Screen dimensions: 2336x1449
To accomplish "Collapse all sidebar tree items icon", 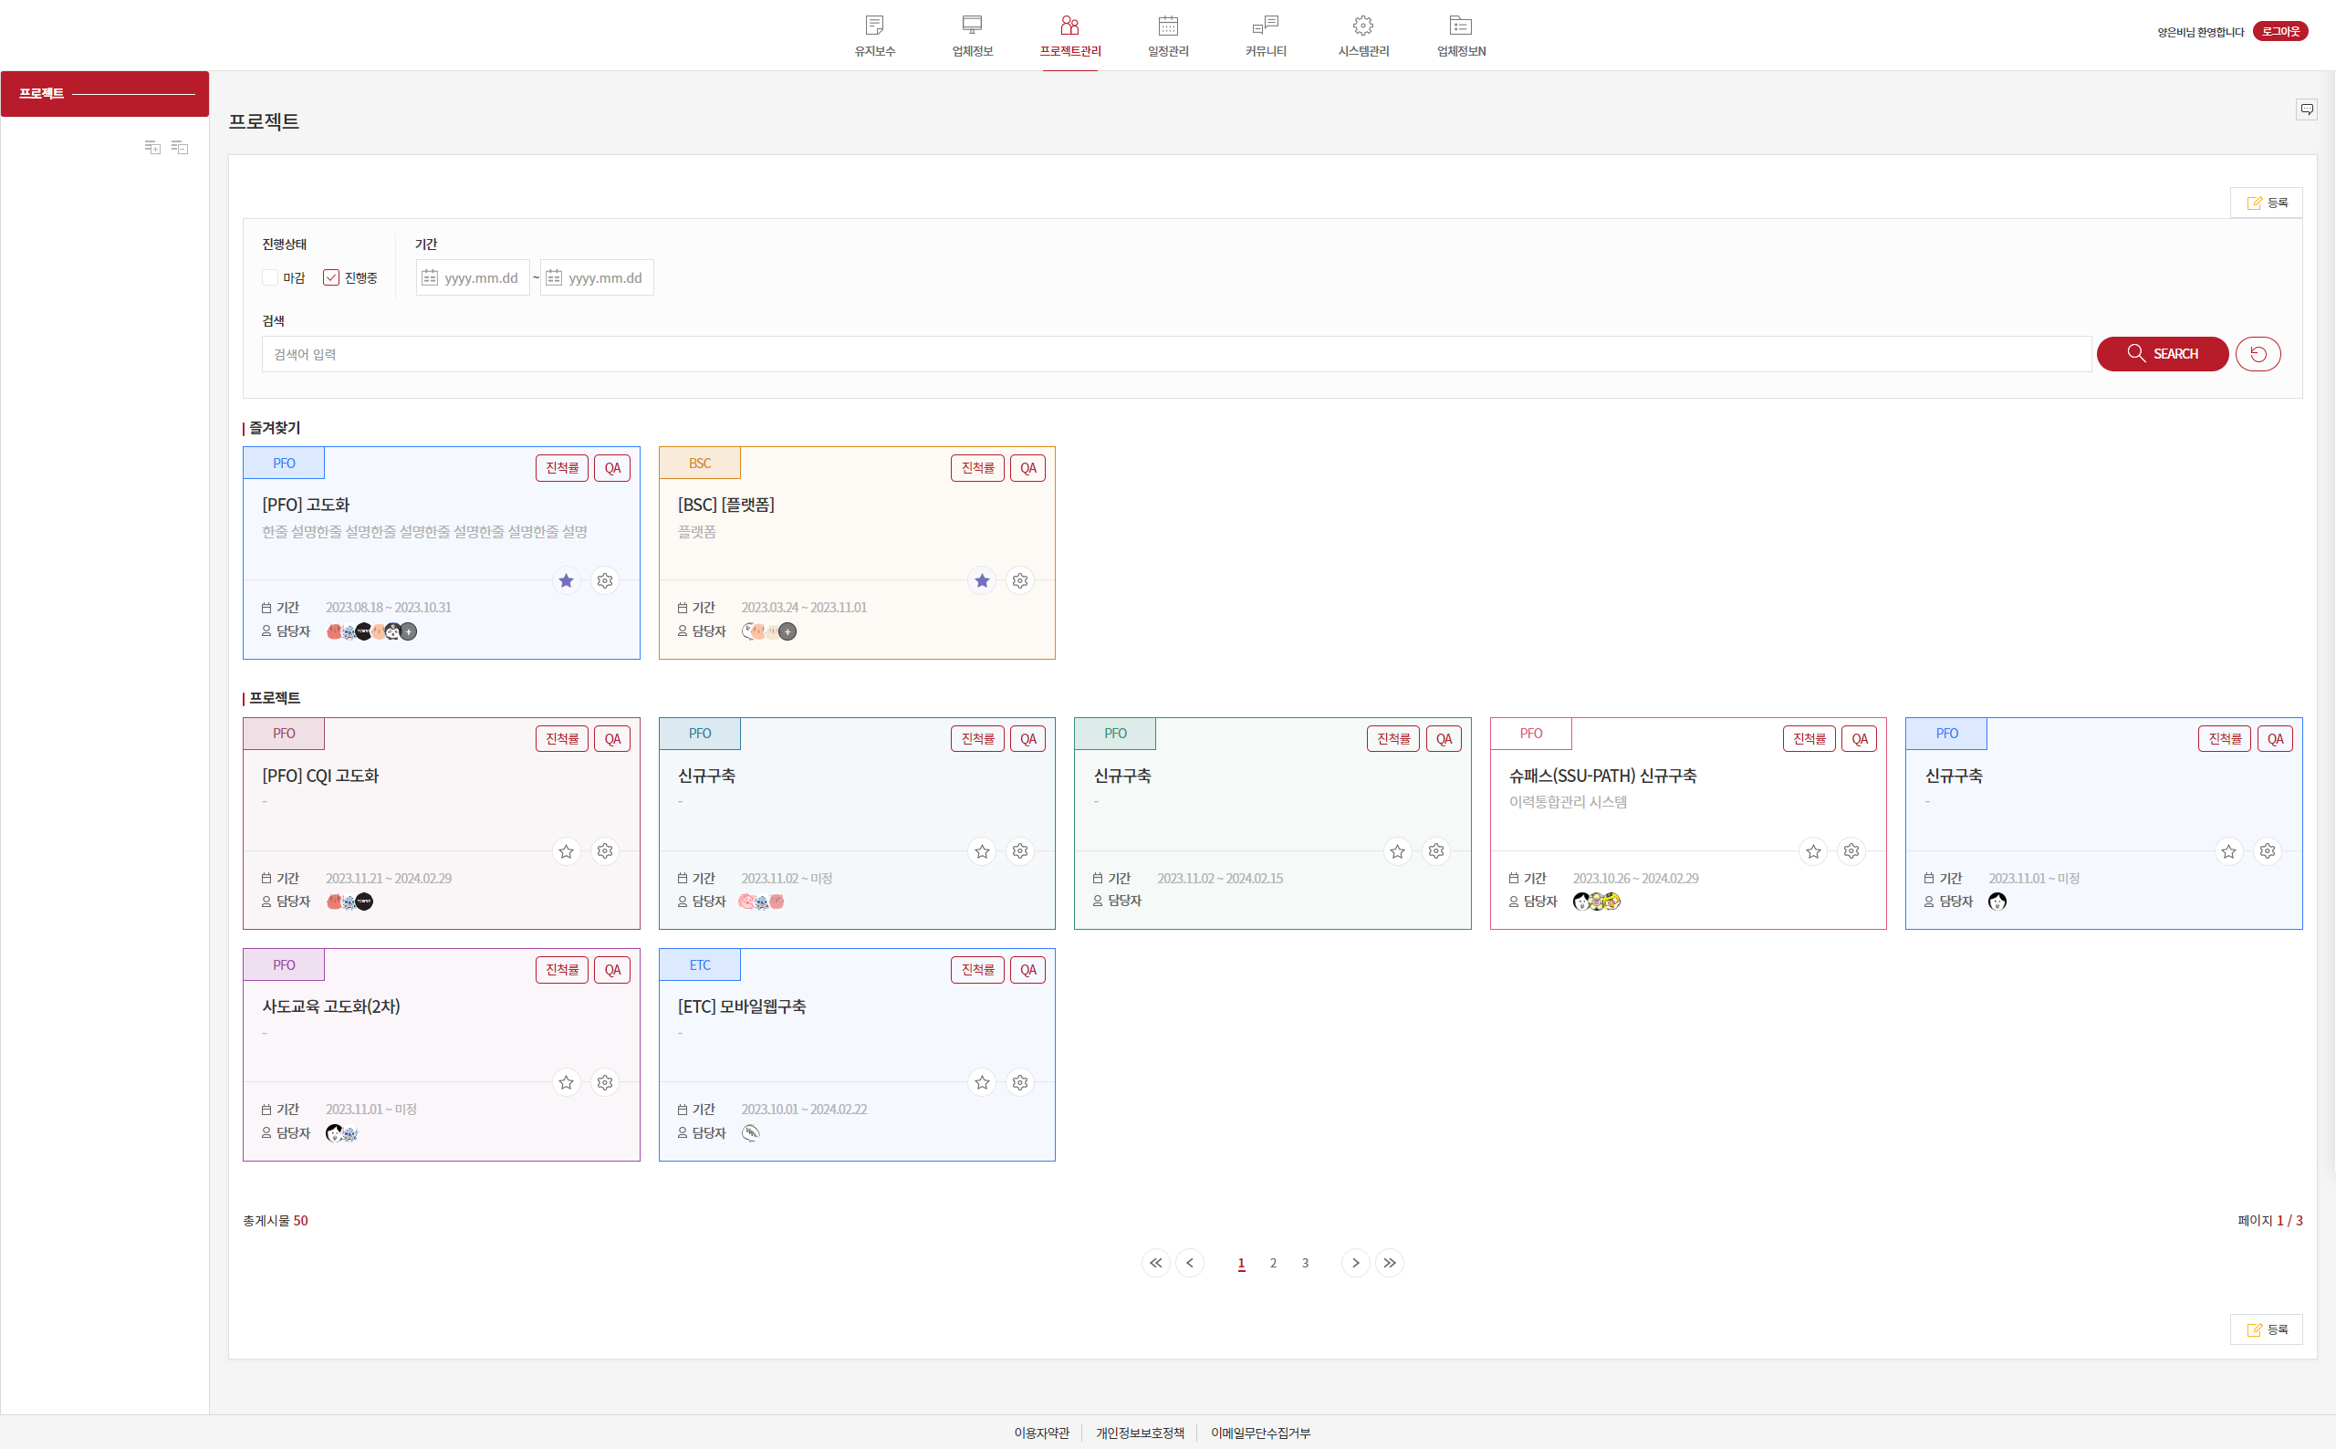I will (x=179, y=147).
